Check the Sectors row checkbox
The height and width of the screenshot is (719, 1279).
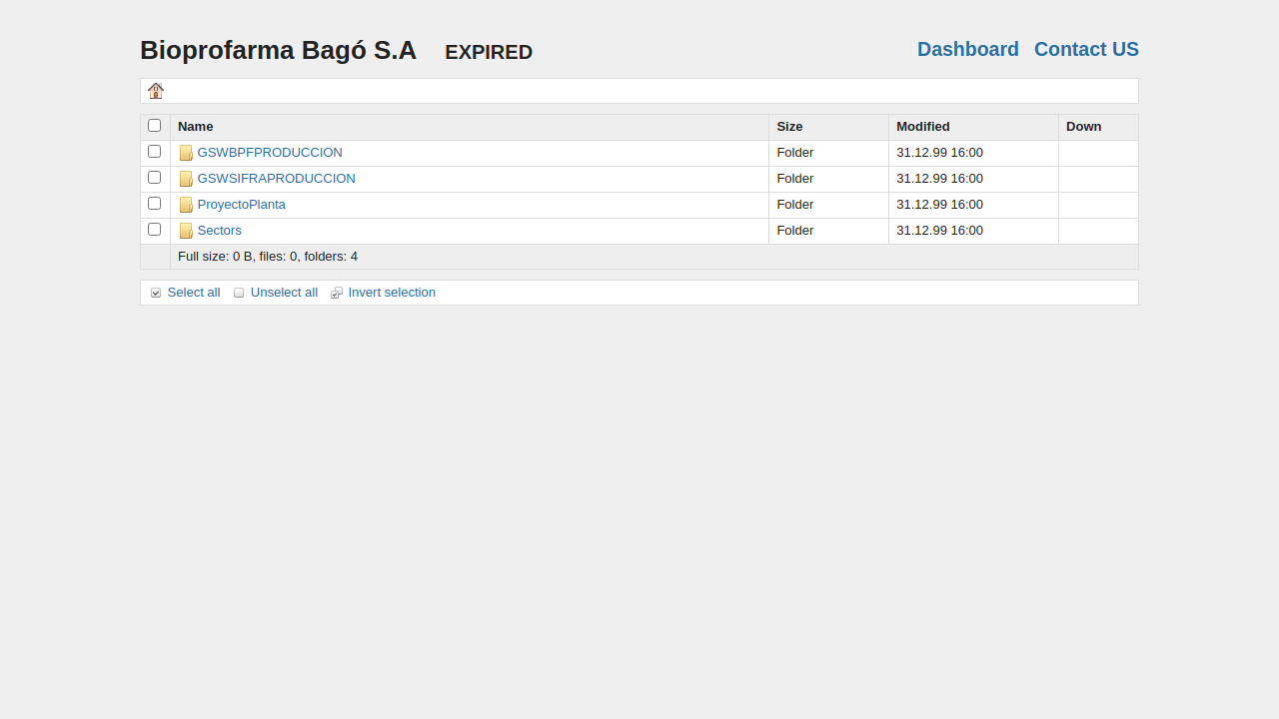click(154, 230)
